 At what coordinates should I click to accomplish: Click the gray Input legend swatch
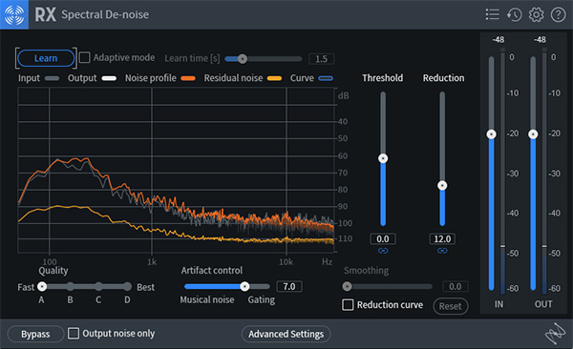(x=52, y=78)
